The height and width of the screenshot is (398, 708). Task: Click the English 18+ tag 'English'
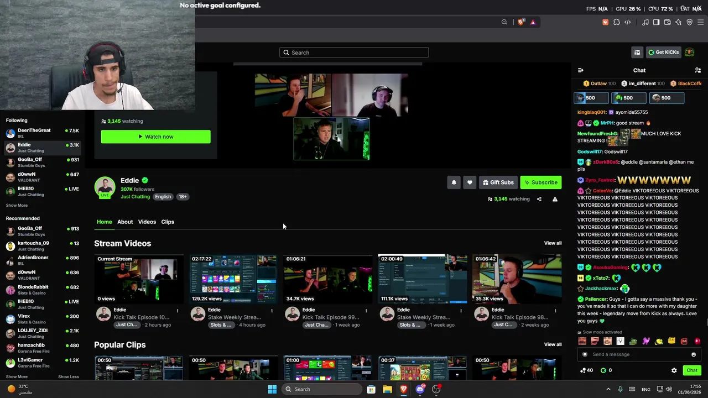pos(163,197)
